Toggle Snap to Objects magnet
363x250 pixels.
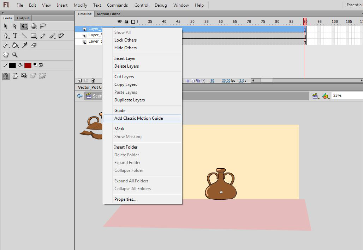point(6,76)
